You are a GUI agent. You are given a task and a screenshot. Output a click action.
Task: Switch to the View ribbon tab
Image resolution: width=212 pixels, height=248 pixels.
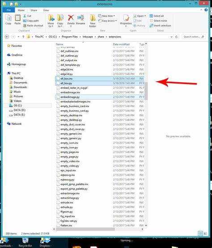[46, 10]
